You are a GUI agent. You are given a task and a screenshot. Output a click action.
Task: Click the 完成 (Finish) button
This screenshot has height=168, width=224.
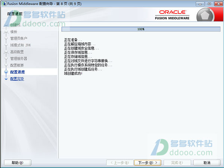pos(177,162)
